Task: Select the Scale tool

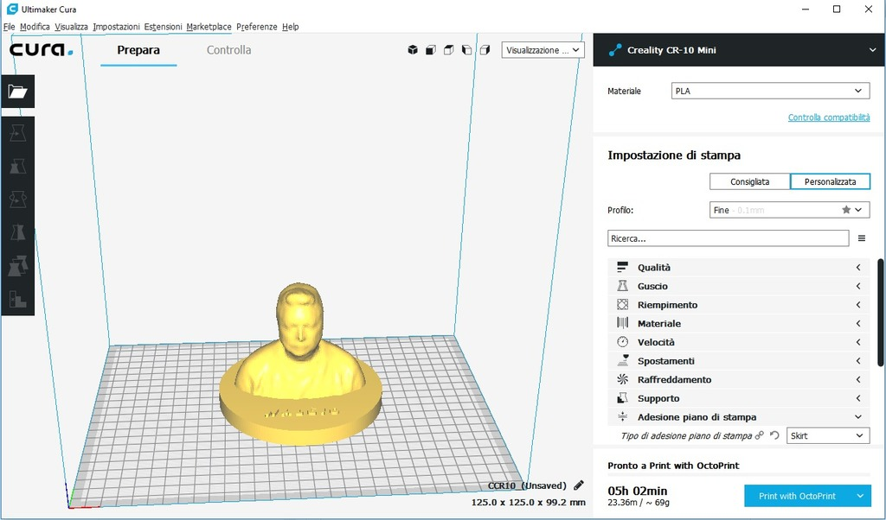Action: (x=18, y=164)
